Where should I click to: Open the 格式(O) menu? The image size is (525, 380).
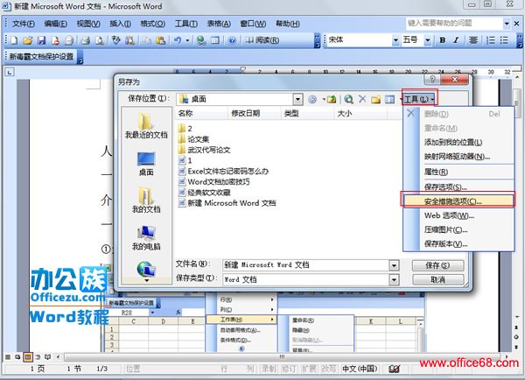[152, 24]
